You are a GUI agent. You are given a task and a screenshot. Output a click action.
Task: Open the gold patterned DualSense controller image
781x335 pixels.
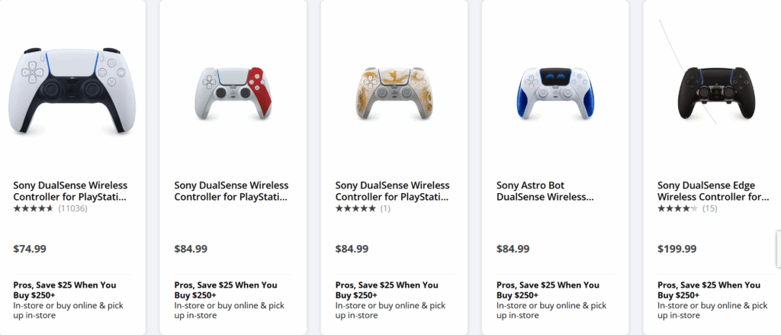(394, 90)
